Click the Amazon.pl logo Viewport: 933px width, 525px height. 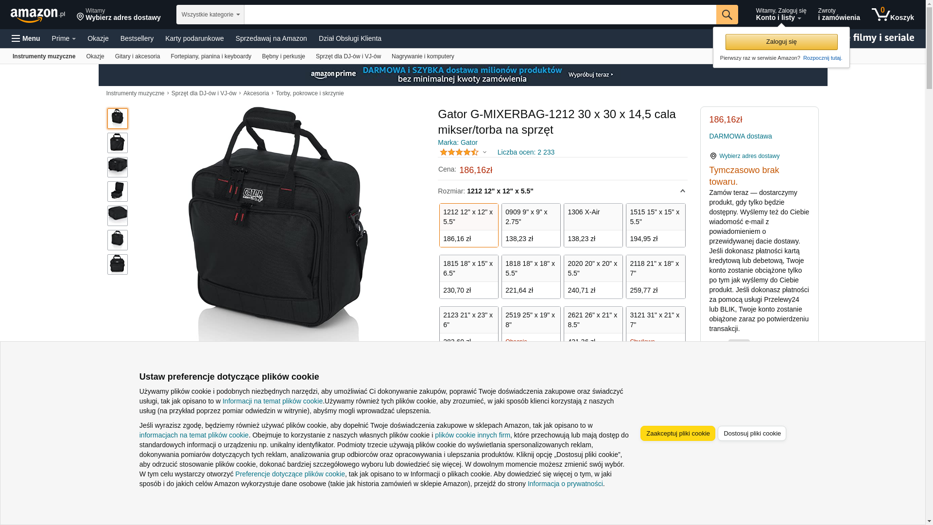click(x=37, y=15)
